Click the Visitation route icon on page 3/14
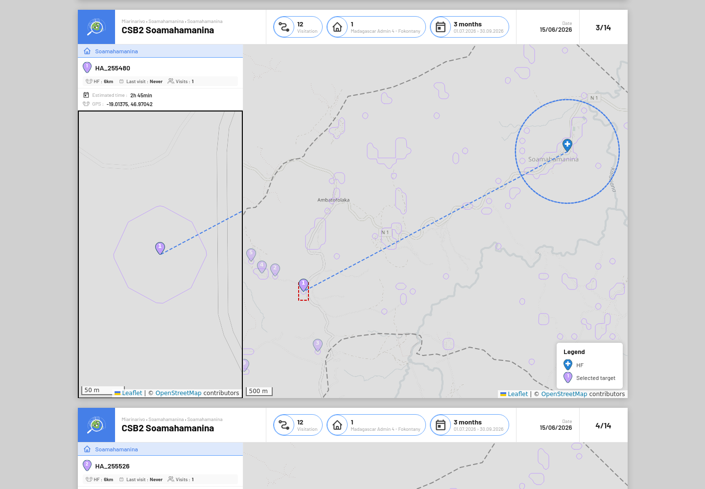 [x=284, y=27]
